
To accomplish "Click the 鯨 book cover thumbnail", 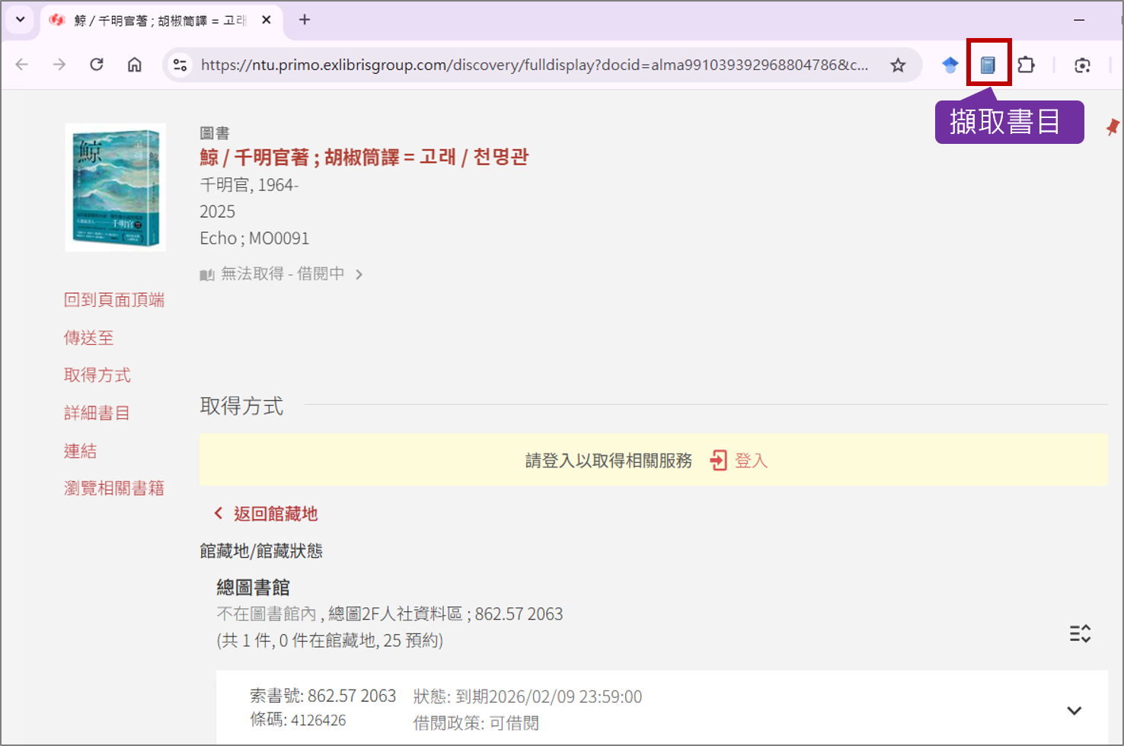I will [116, 187].
